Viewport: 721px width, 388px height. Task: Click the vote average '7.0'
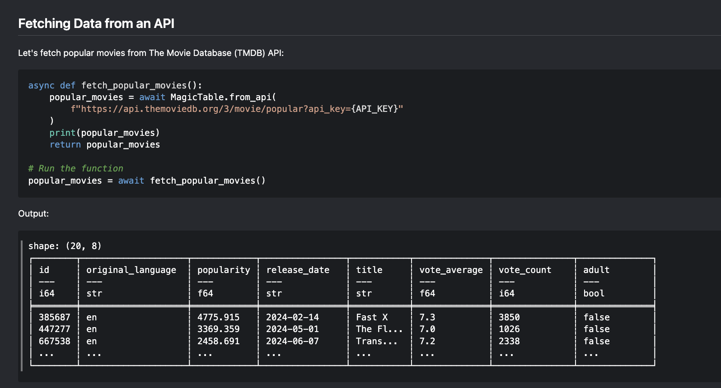click(427, 329)
